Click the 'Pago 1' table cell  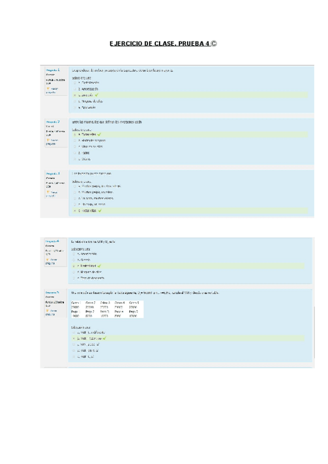pyautogui.click(x=75, y=311)
